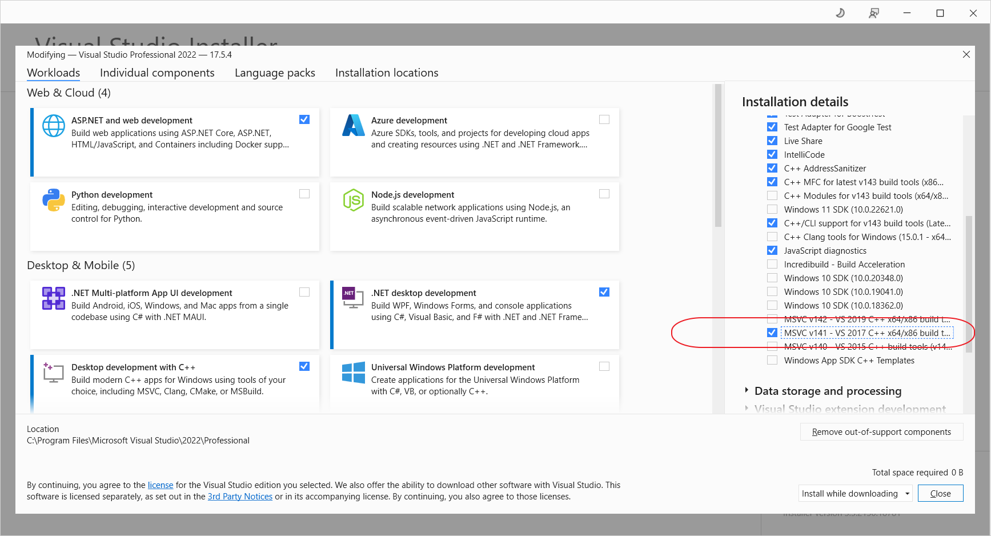Check Universal Windows Platform development workload
Screen dimensions: 991x536
click(604, 366)
